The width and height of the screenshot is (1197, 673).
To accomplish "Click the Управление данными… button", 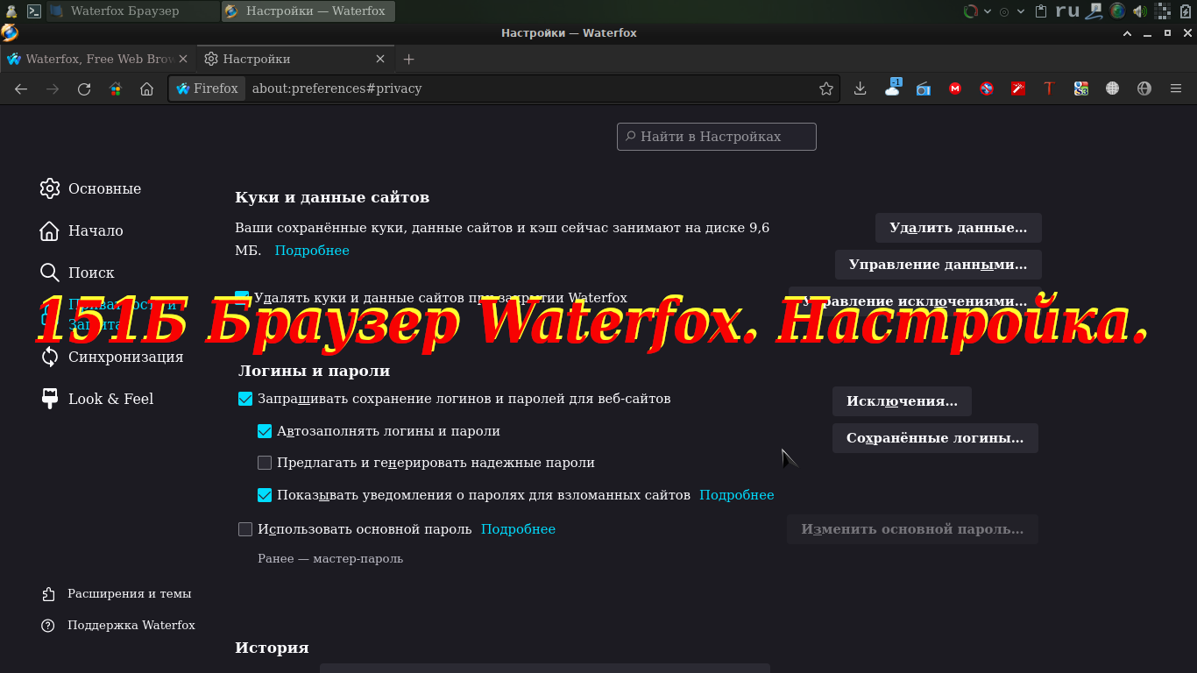I will (x=938, y=265).
